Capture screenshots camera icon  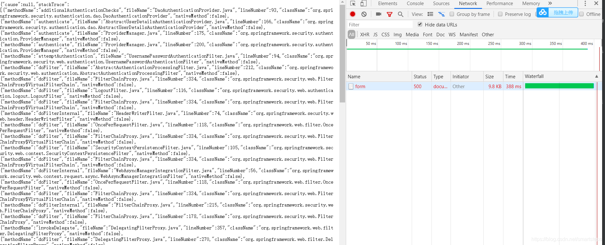[379, 14]
